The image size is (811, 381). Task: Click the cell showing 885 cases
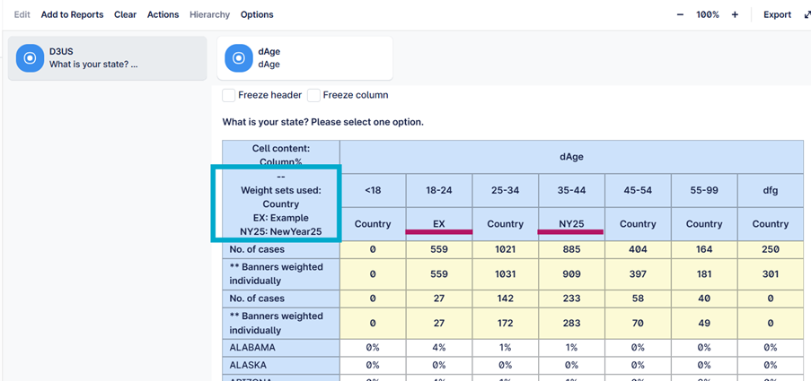[571, 249]
